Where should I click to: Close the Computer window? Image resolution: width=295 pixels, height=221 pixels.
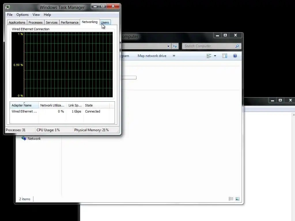tap(235, 35)
